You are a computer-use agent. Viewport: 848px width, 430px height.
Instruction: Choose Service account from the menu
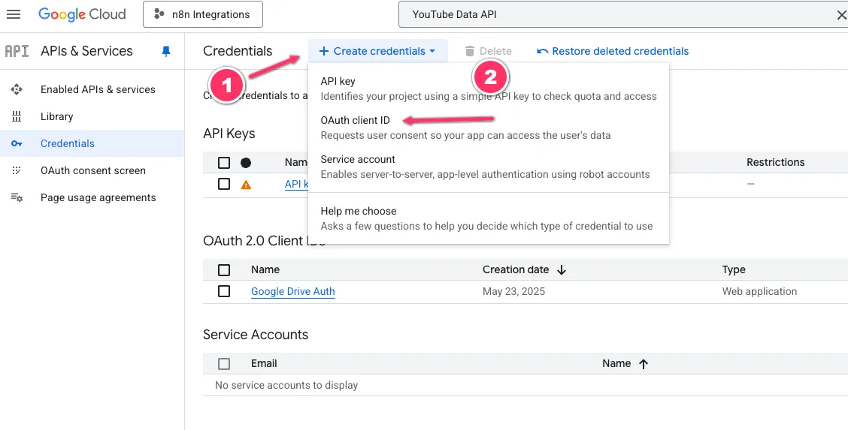[x=489, y=166]
